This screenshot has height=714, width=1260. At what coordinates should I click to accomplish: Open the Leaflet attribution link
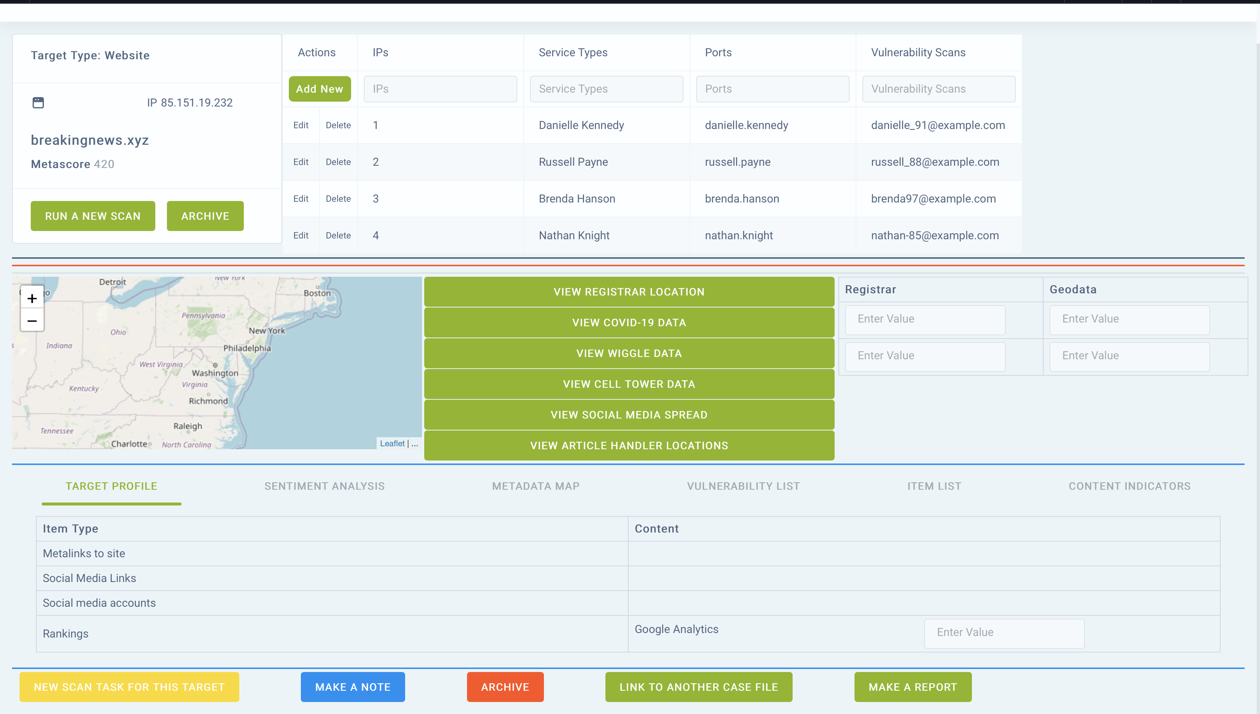392,443
